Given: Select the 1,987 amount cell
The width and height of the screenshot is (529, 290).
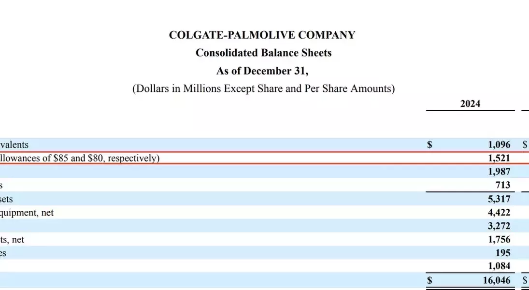Looking at the screenshot, I should coord(499,172).
